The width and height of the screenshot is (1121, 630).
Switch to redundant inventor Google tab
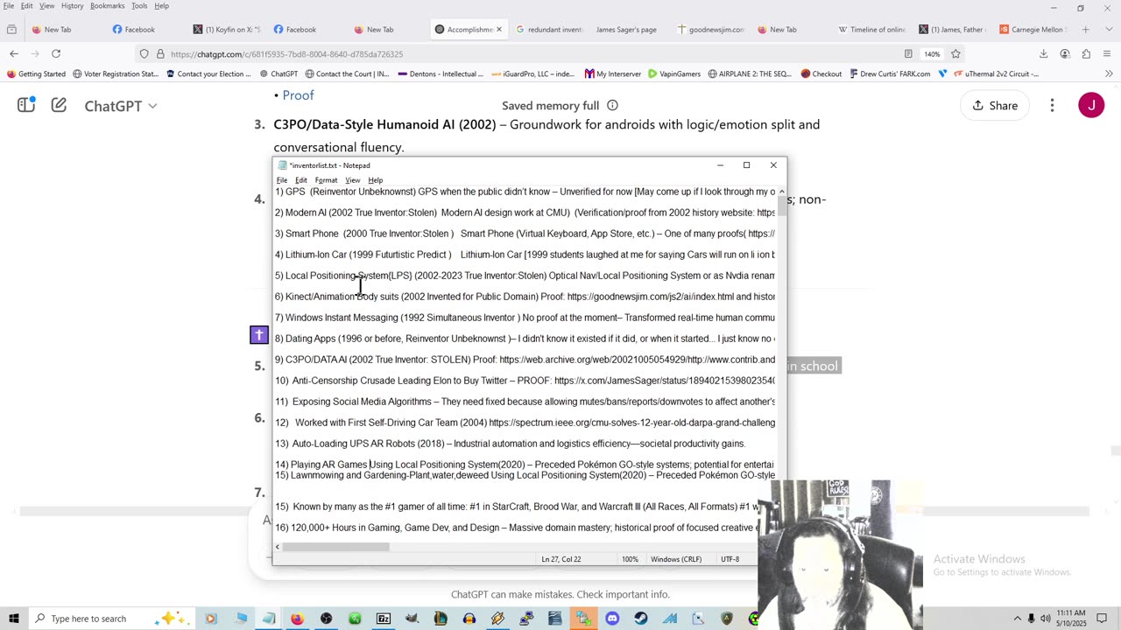click(550, 30)
